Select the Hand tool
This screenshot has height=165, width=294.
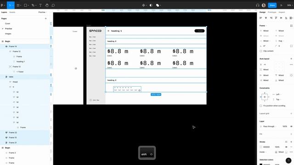pos(47,5)
